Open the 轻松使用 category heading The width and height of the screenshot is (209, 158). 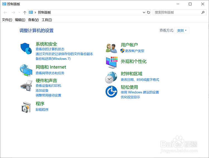tap(129, 87)
